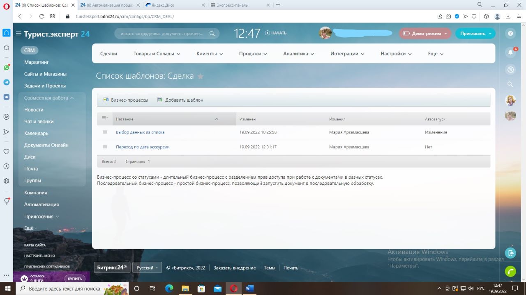This screenshot has width=526, height=295.
Task: Open row menu for Переход по дате экскурсии
Action: 105,147
